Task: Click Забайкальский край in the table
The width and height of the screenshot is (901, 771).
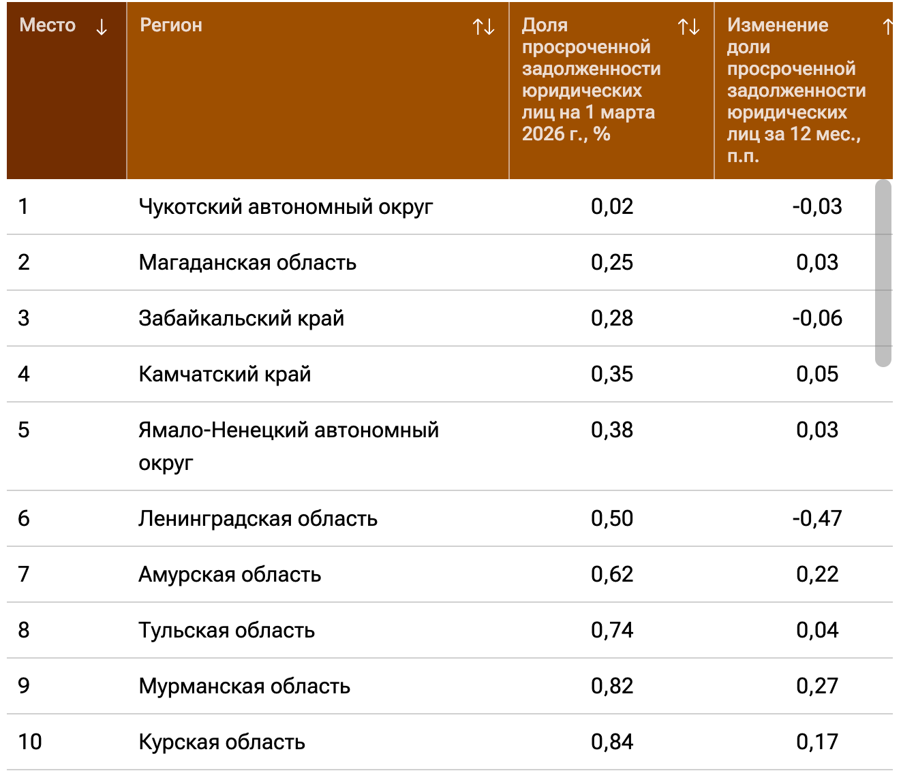Action: pos(241,318)
